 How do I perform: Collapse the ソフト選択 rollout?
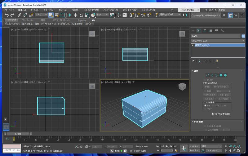pyautogui.click(x=192, y=122)
